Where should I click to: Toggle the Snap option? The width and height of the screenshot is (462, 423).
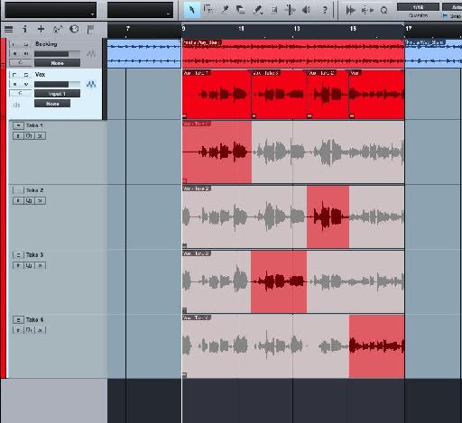tap(451, 16)
